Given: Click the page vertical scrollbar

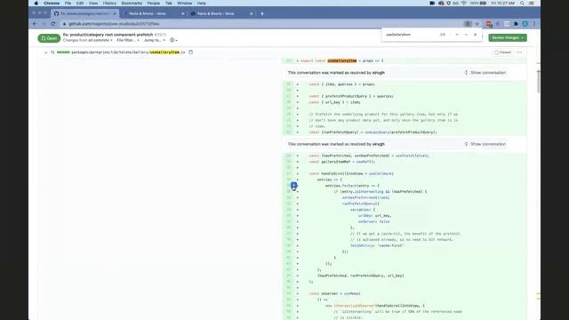Looking at the screenshot, I should click(x=538, y=81).
